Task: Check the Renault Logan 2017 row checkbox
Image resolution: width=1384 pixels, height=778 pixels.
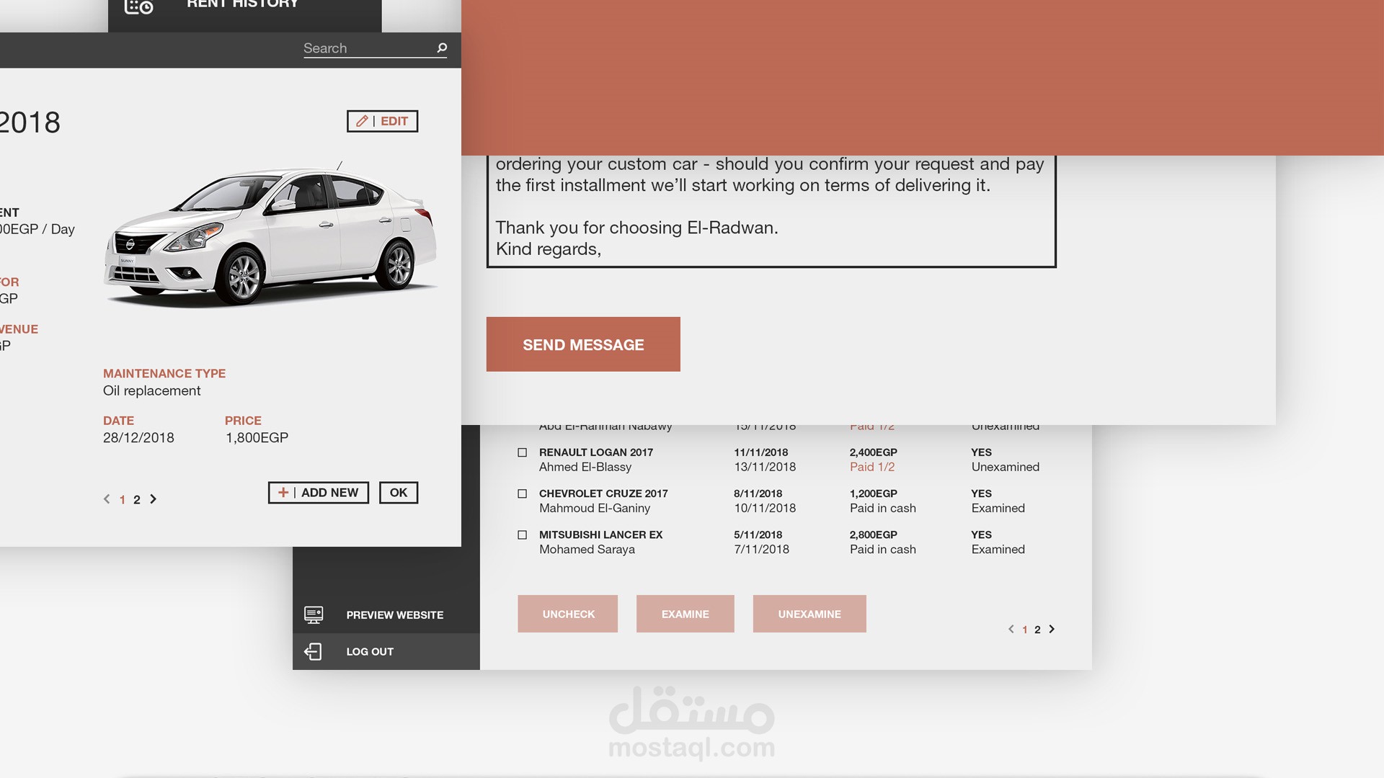Action: (522, 452)
